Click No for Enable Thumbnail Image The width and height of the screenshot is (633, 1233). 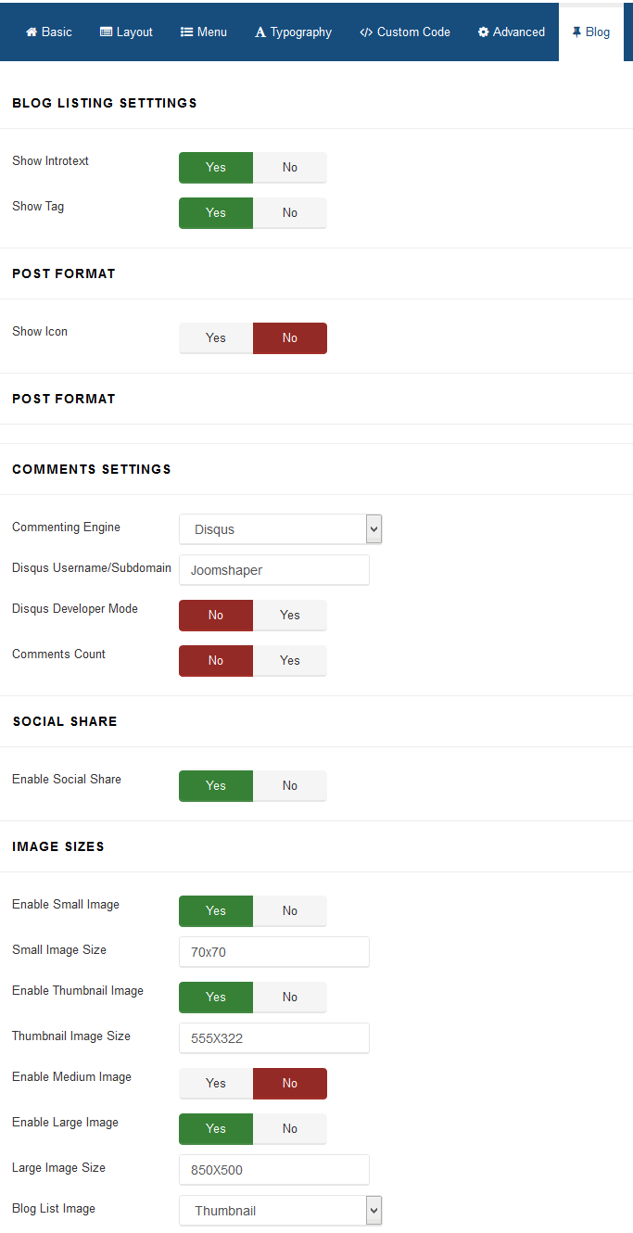[x=290, y=998]
